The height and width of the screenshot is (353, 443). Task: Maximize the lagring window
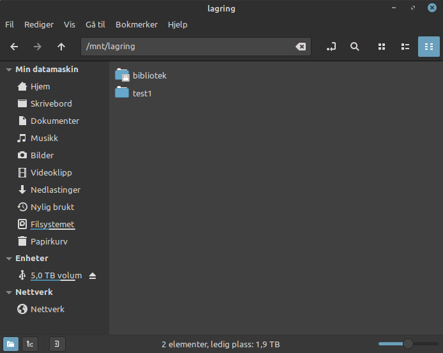[x=413, y=8]
